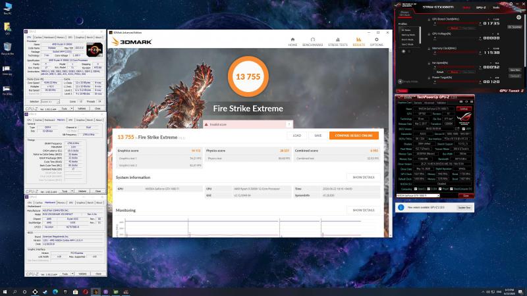Click Update Now for GPU-Z

pos(464,207)
